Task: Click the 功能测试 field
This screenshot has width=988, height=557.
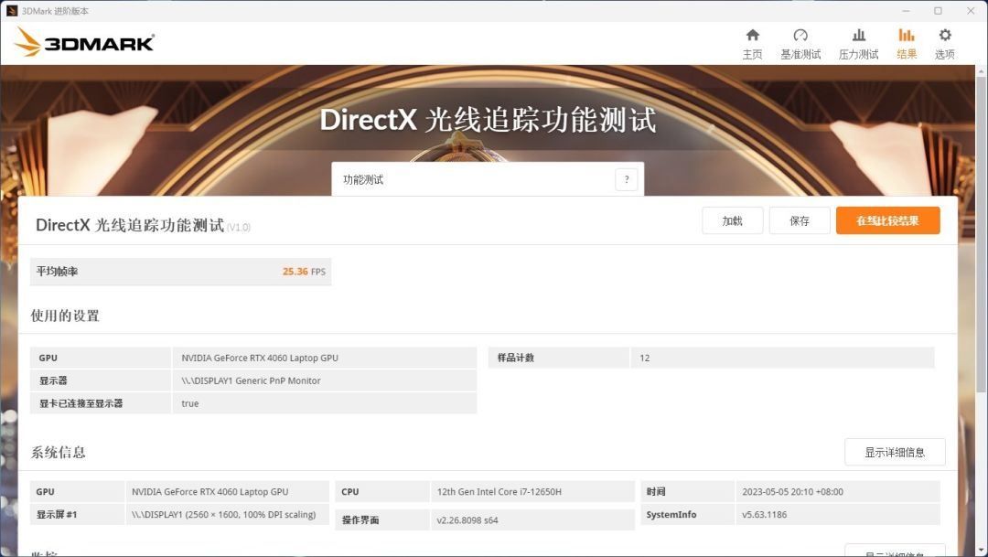Action: pos(488,179)
